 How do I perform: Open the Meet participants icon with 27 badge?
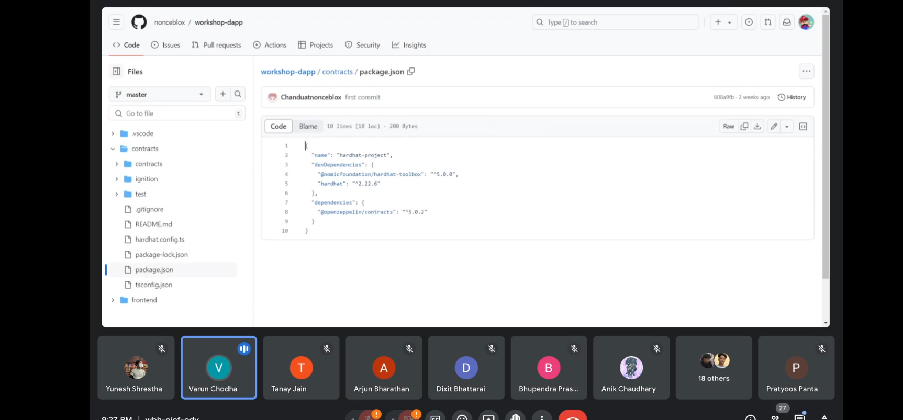[x=775, y=417]
